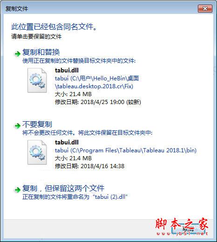The height and width of the screenshot is (242, 217).
Task: Click the source path containing Hello_HeBin\桌面
Action: [97, 82]
